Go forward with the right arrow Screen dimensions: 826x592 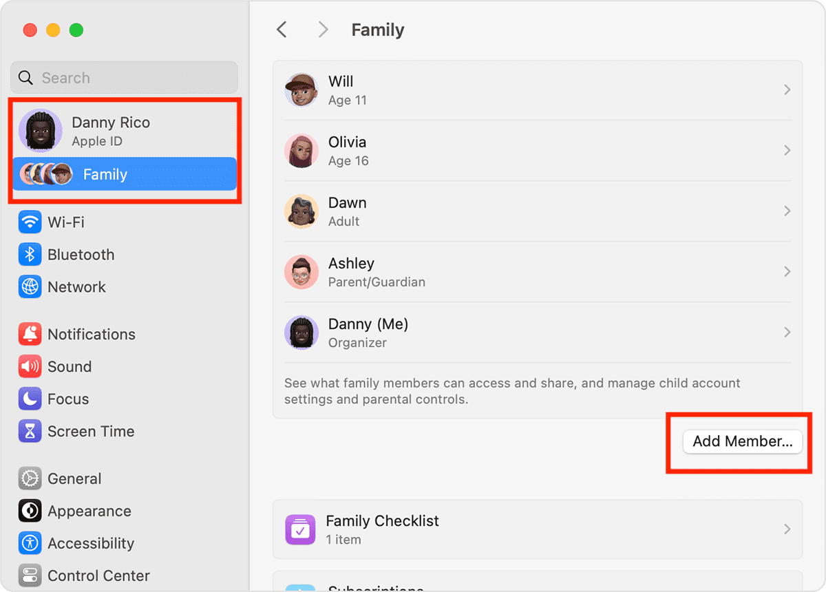(x=323, y=30)
